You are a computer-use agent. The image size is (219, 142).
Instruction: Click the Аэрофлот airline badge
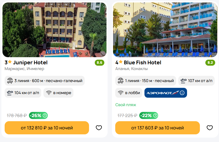click(x=166, y=93)
